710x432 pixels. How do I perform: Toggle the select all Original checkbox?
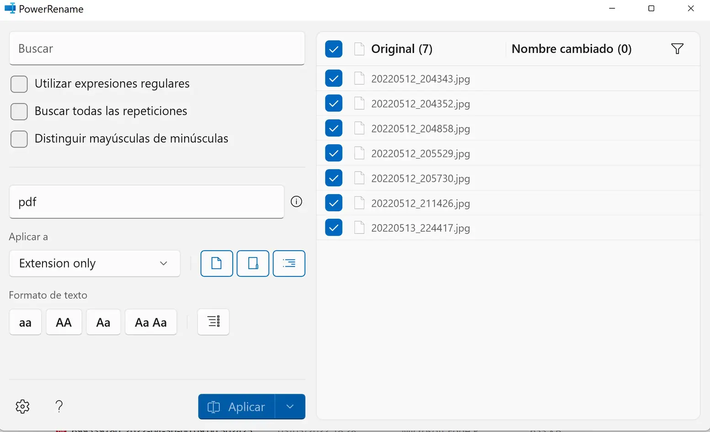(334, 49)
